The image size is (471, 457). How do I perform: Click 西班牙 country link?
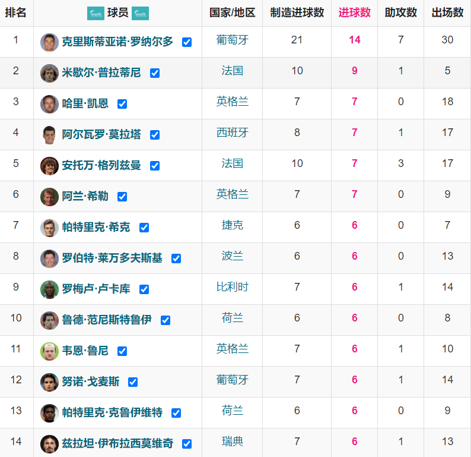(x=232, y=133)
